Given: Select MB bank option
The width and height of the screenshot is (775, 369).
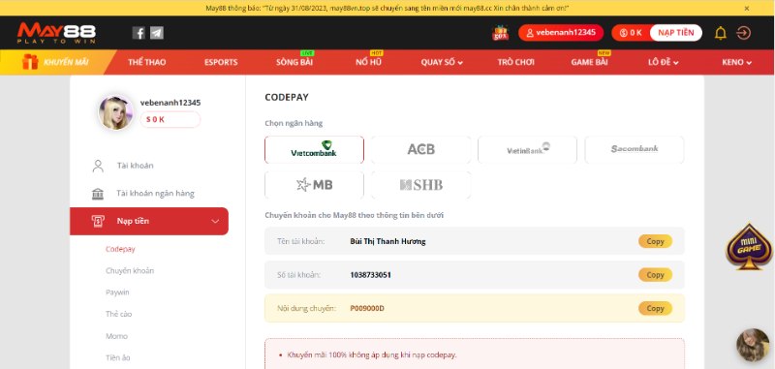Looking at the screenshot, I should point(314,185).
